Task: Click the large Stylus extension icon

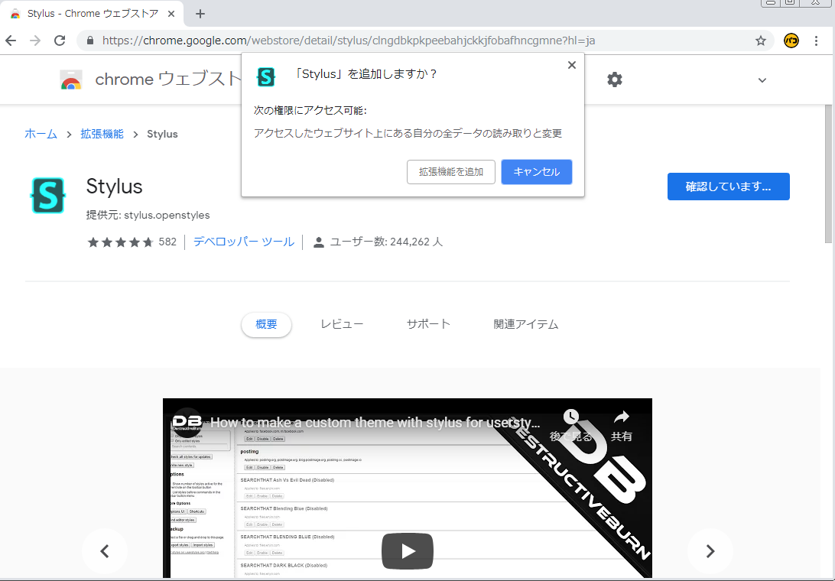Action: point(48,196)
